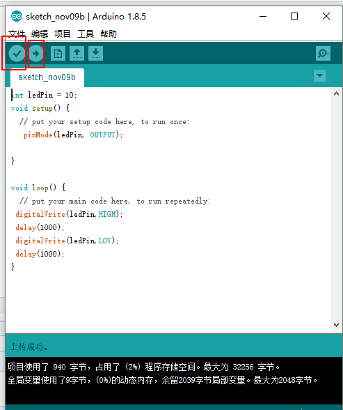Close the Arduino window

pos(326,16)
